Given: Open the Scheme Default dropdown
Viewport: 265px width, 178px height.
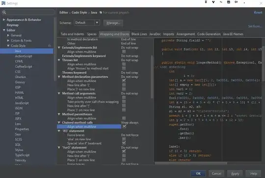Looking at the screenshot, I should click(87, 23).
